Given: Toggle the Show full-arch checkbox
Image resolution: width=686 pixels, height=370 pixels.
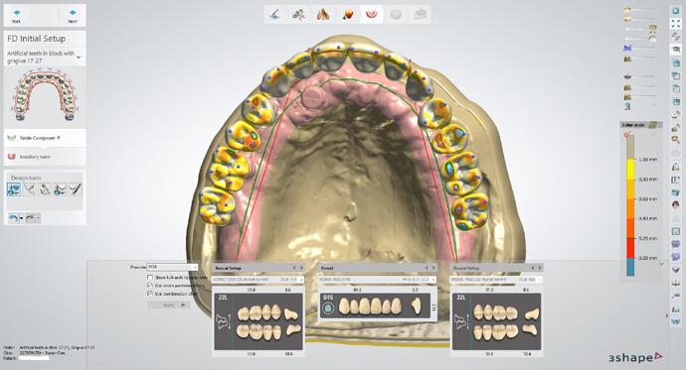Looking at the screenshot, I should coord(150,277).
